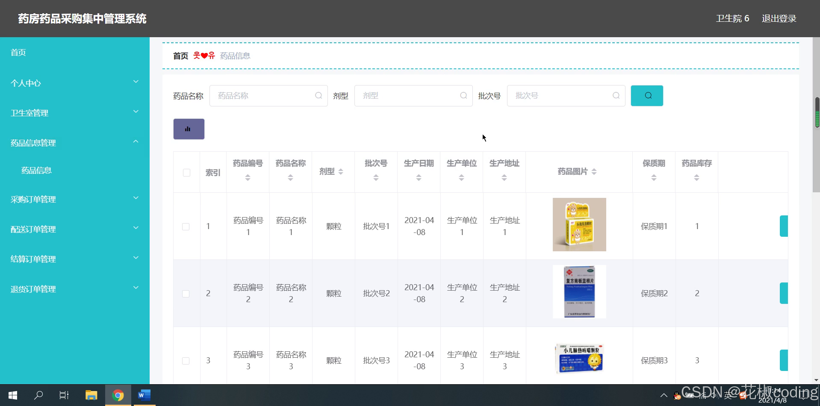Screen dimensions: 820x406
Task: Sort by 药品名称 column arrows
Action: pos(290,178)
